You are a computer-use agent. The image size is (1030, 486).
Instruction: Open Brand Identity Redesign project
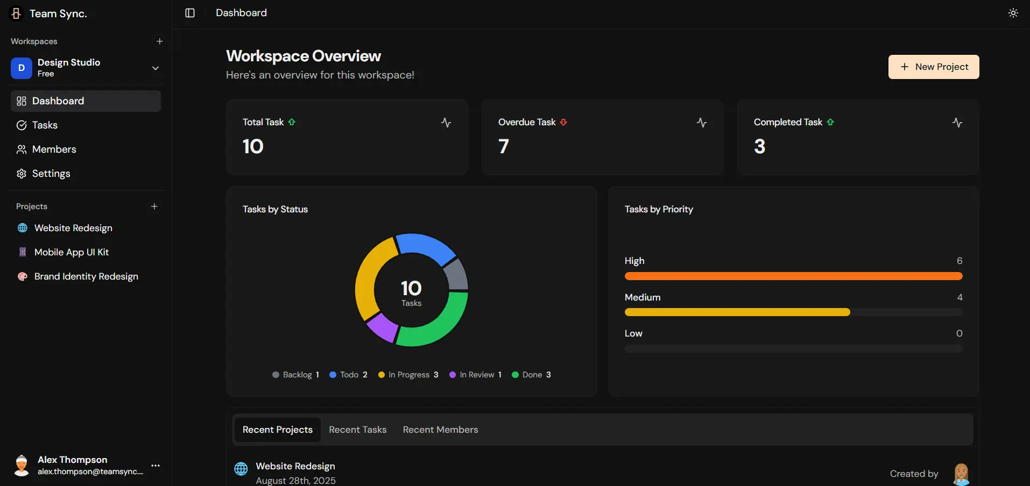click(x=86, y=276)
